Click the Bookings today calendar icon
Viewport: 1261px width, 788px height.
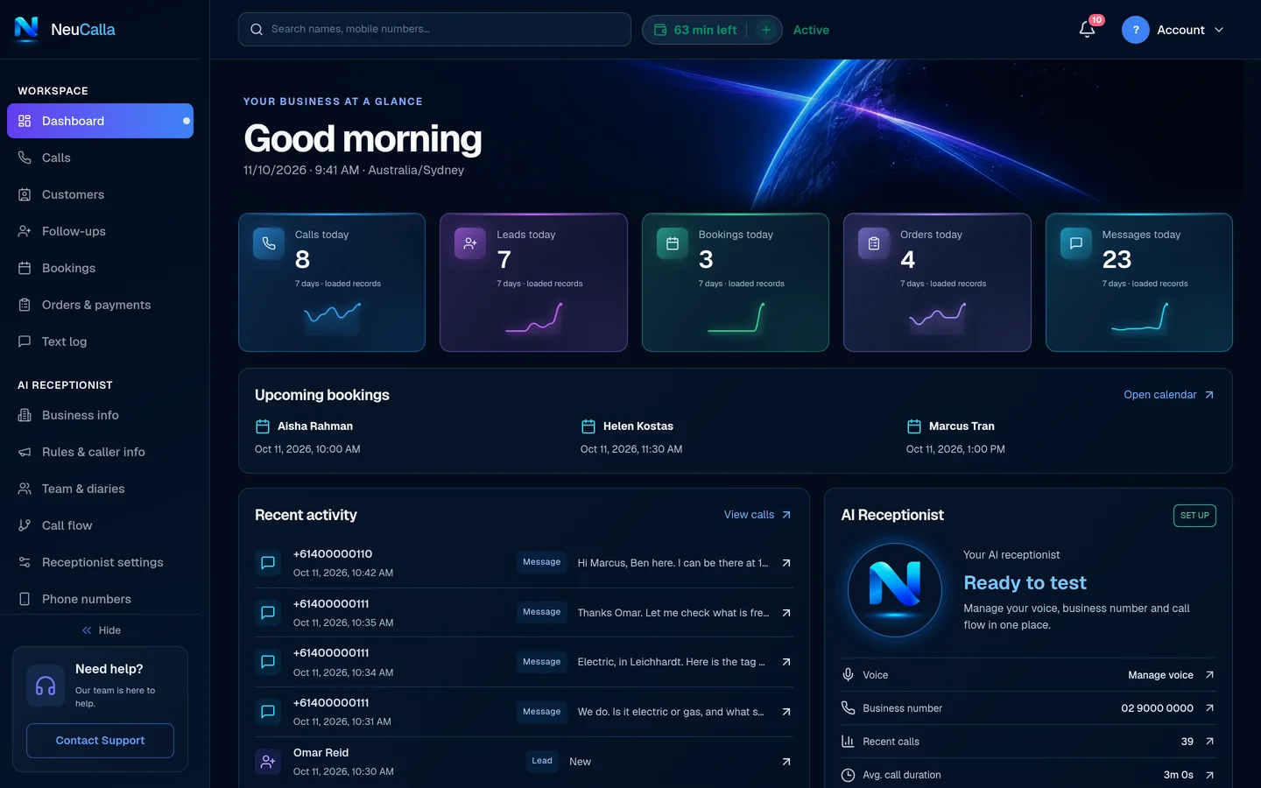tap(673, 243)
